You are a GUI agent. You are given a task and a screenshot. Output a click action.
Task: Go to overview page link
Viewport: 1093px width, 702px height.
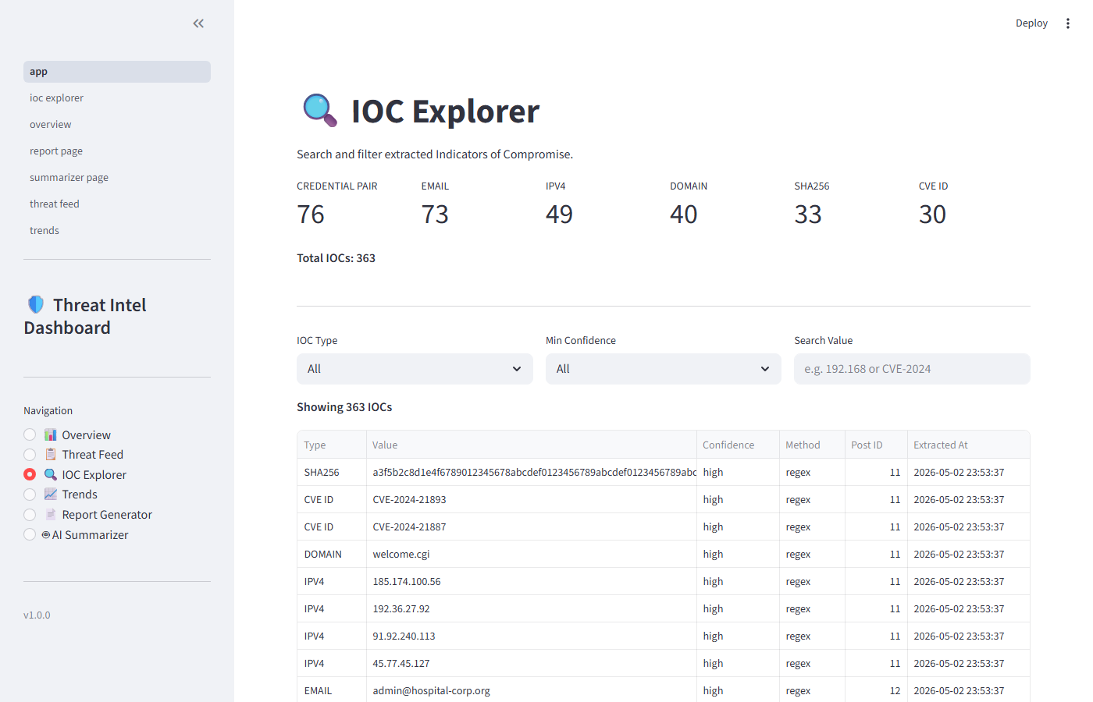(117, 125)
